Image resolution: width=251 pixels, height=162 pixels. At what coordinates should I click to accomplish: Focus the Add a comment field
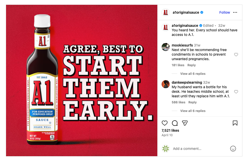click(200, 149)
